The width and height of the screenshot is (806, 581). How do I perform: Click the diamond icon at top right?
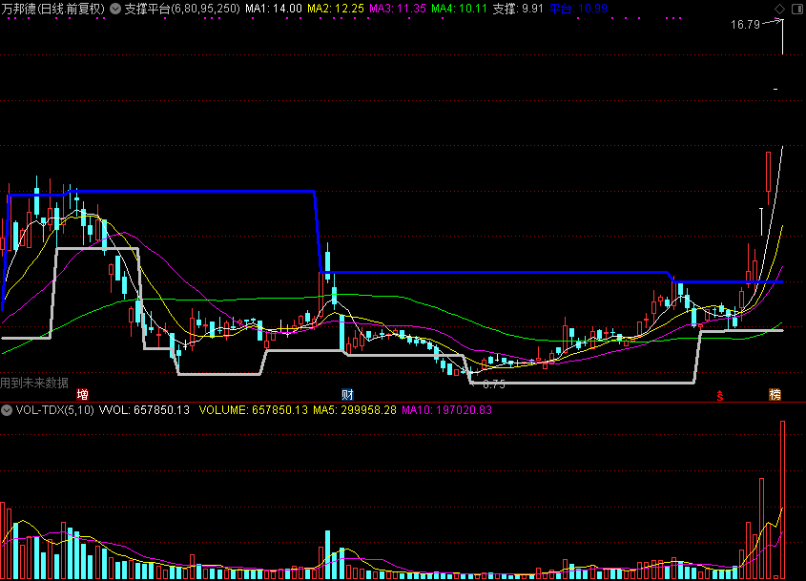(x=780, y=9)
